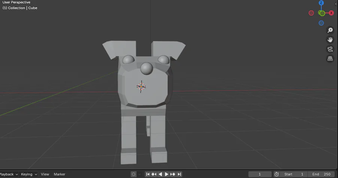The width and height of the screenshot is (338, 178).
Task: Select the dog's right eye sphere
Action: tap(163, 59)
